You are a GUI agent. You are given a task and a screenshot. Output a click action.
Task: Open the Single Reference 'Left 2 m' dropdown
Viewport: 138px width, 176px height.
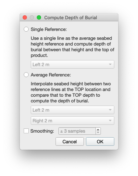pos(73,64)
